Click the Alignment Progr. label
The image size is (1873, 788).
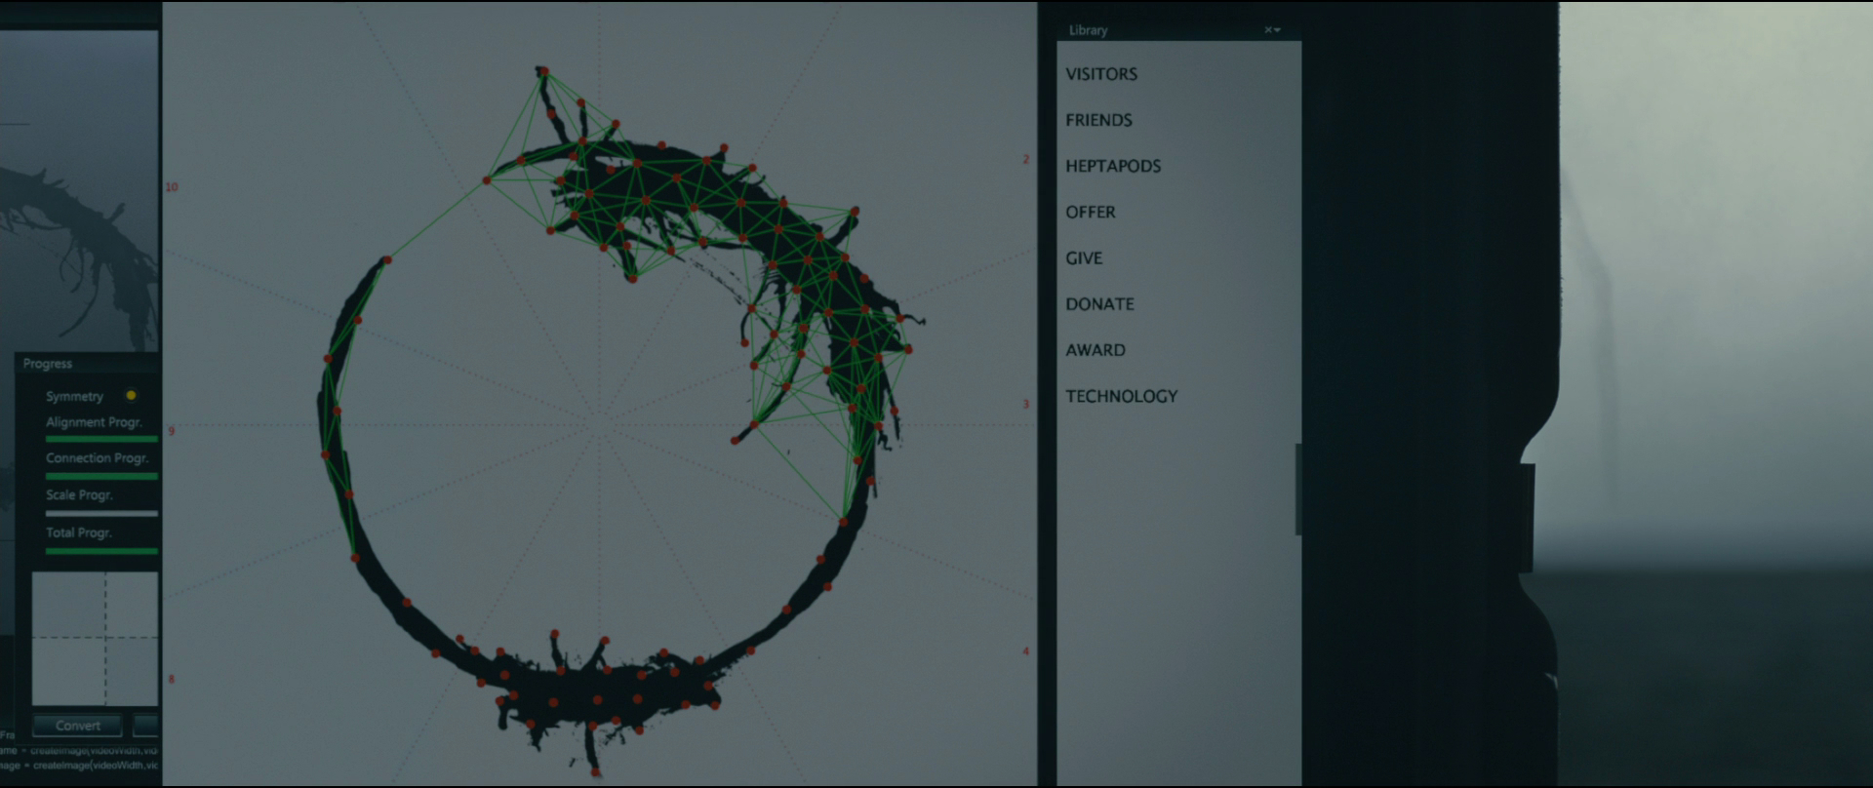pos(94,422)
